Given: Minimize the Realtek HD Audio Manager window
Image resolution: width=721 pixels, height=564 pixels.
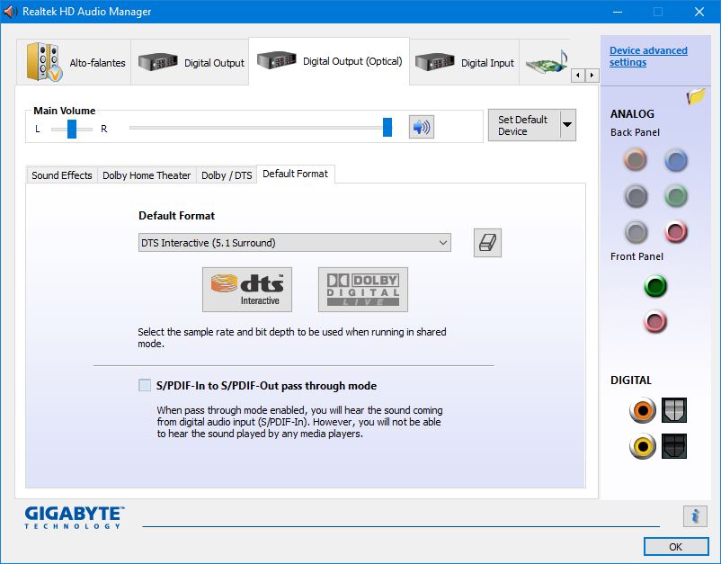Looking at the screenshot, I should pyautogui.click(x=618, y=12).
